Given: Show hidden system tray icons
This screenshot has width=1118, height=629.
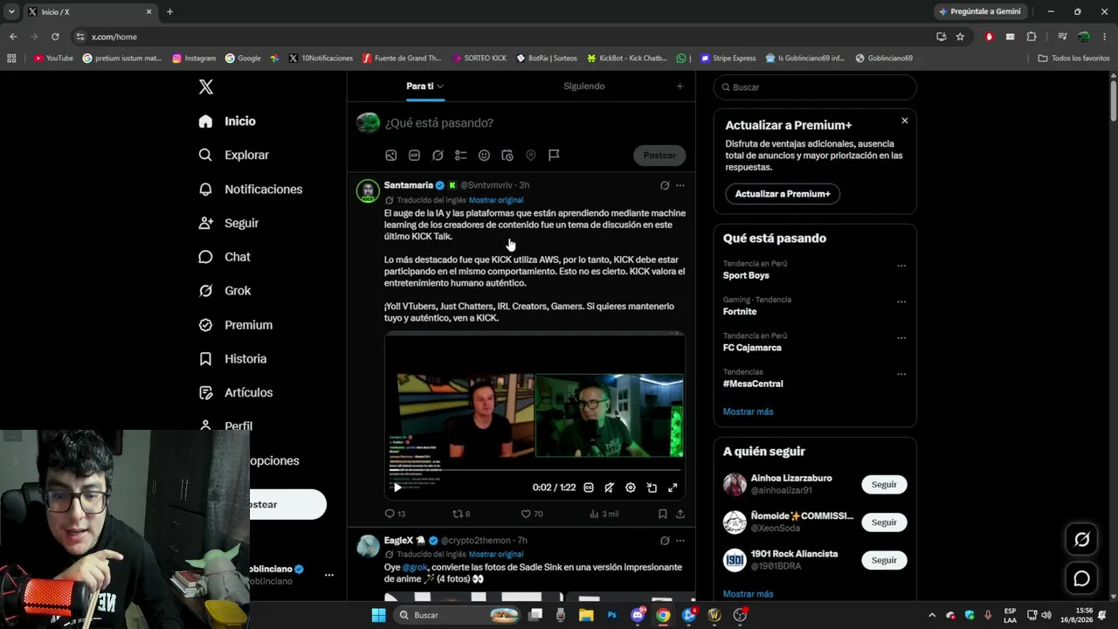Looking at the screenshot, I should click(931, 615).
